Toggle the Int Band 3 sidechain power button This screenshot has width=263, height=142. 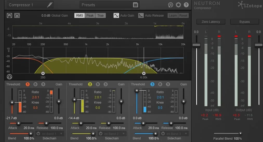click(163, 134)
